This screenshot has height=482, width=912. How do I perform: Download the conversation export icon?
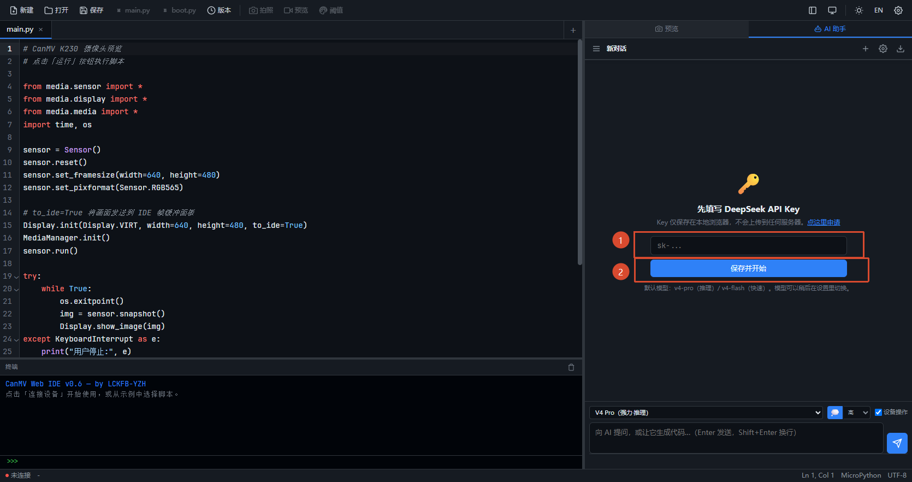[901, 49]
